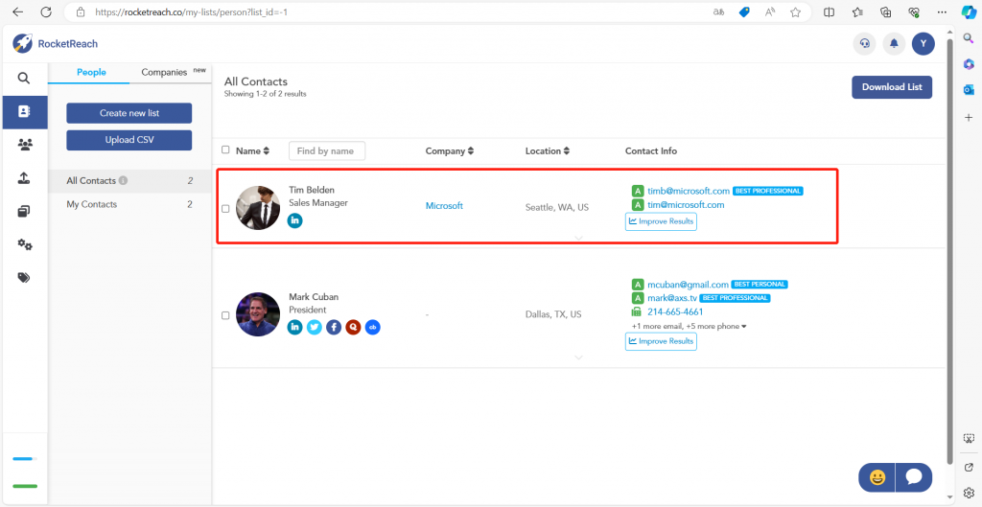Sort contacts by Company column
The image size is (982, 507).
click(450, 150)
